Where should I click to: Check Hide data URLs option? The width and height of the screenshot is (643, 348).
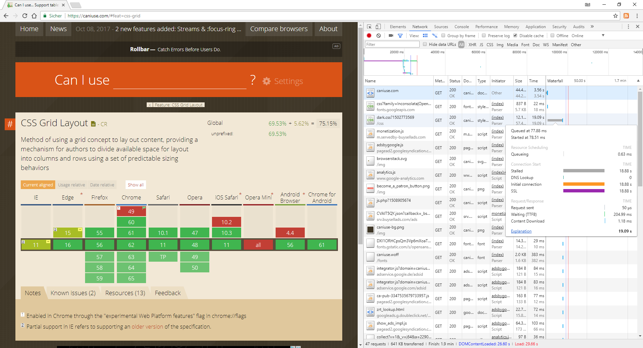click(425, 44)
